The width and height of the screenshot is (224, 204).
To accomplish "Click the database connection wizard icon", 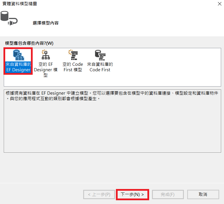I will pos(9,18).
